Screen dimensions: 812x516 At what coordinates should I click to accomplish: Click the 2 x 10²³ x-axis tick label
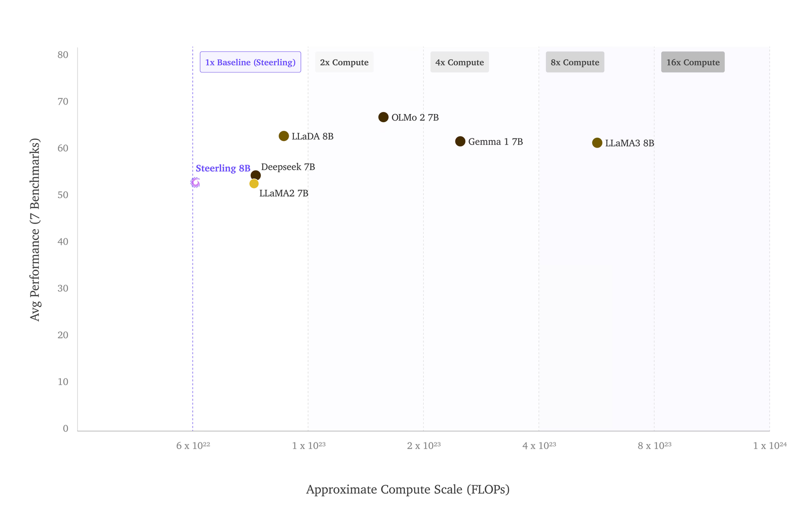click(x=424, y=446)
